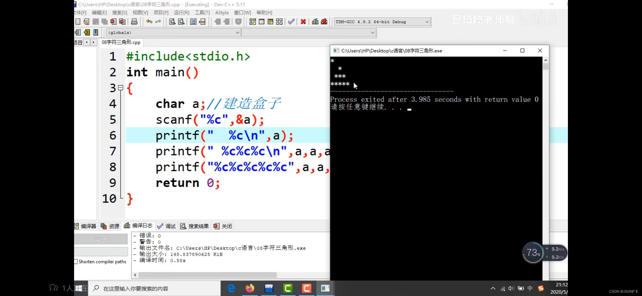The width and height of the screenshot is (642, 296).
Task: Open the empty members dropdown
Action: pos(372,32)
